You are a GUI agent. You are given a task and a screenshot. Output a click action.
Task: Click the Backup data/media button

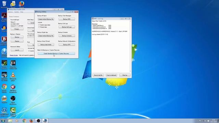[46, 45]
